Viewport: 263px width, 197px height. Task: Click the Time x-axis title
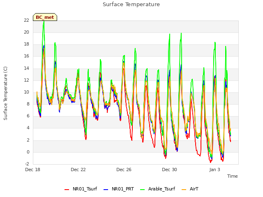point(232,176)
